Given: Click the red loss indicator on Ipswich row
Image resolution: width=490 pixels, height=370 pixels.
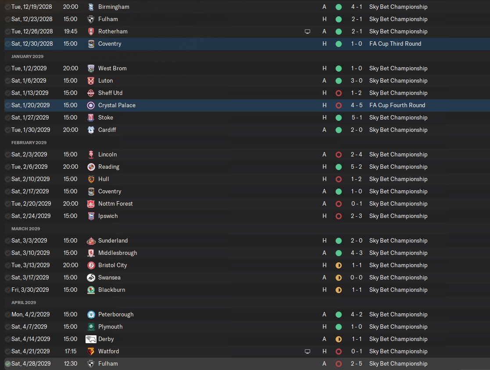Looking at the screenshot, I should 338,216.
